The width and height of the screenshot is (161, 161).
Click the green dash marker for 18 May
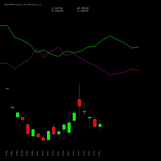tap(7, 89)
